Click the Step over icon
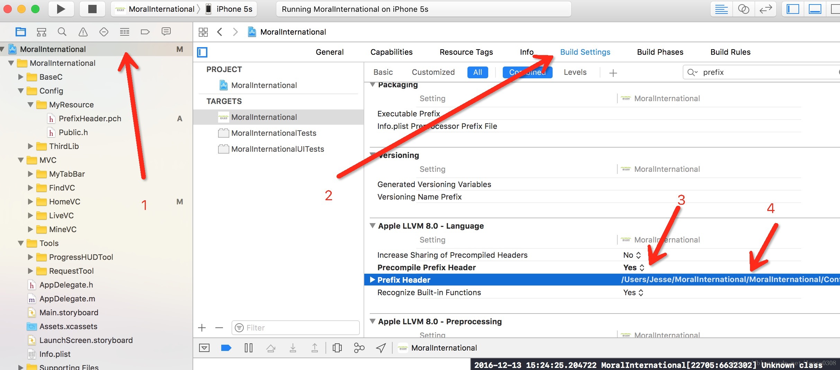 click(271, 348)
